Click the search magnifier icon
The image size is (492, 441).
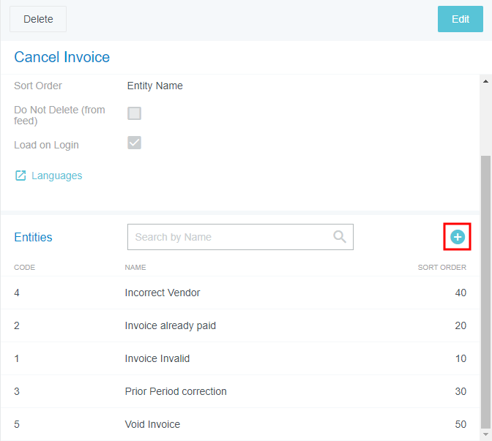click(340, 237)
